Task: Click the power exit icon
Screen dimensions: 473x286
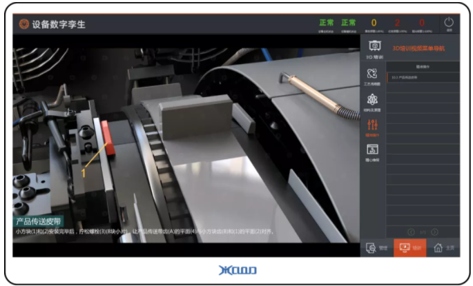Action: (449, 23)
